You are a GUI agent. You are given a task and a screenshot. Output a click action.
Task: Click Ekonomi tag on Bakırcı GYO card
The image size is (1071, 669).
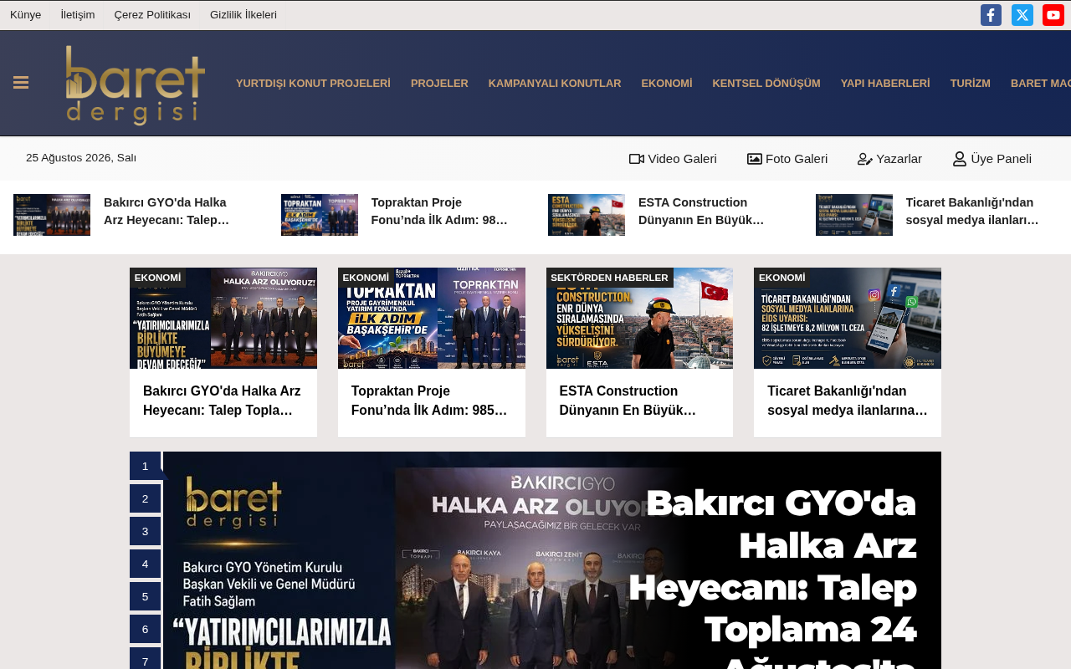click(x=157, y=278)
